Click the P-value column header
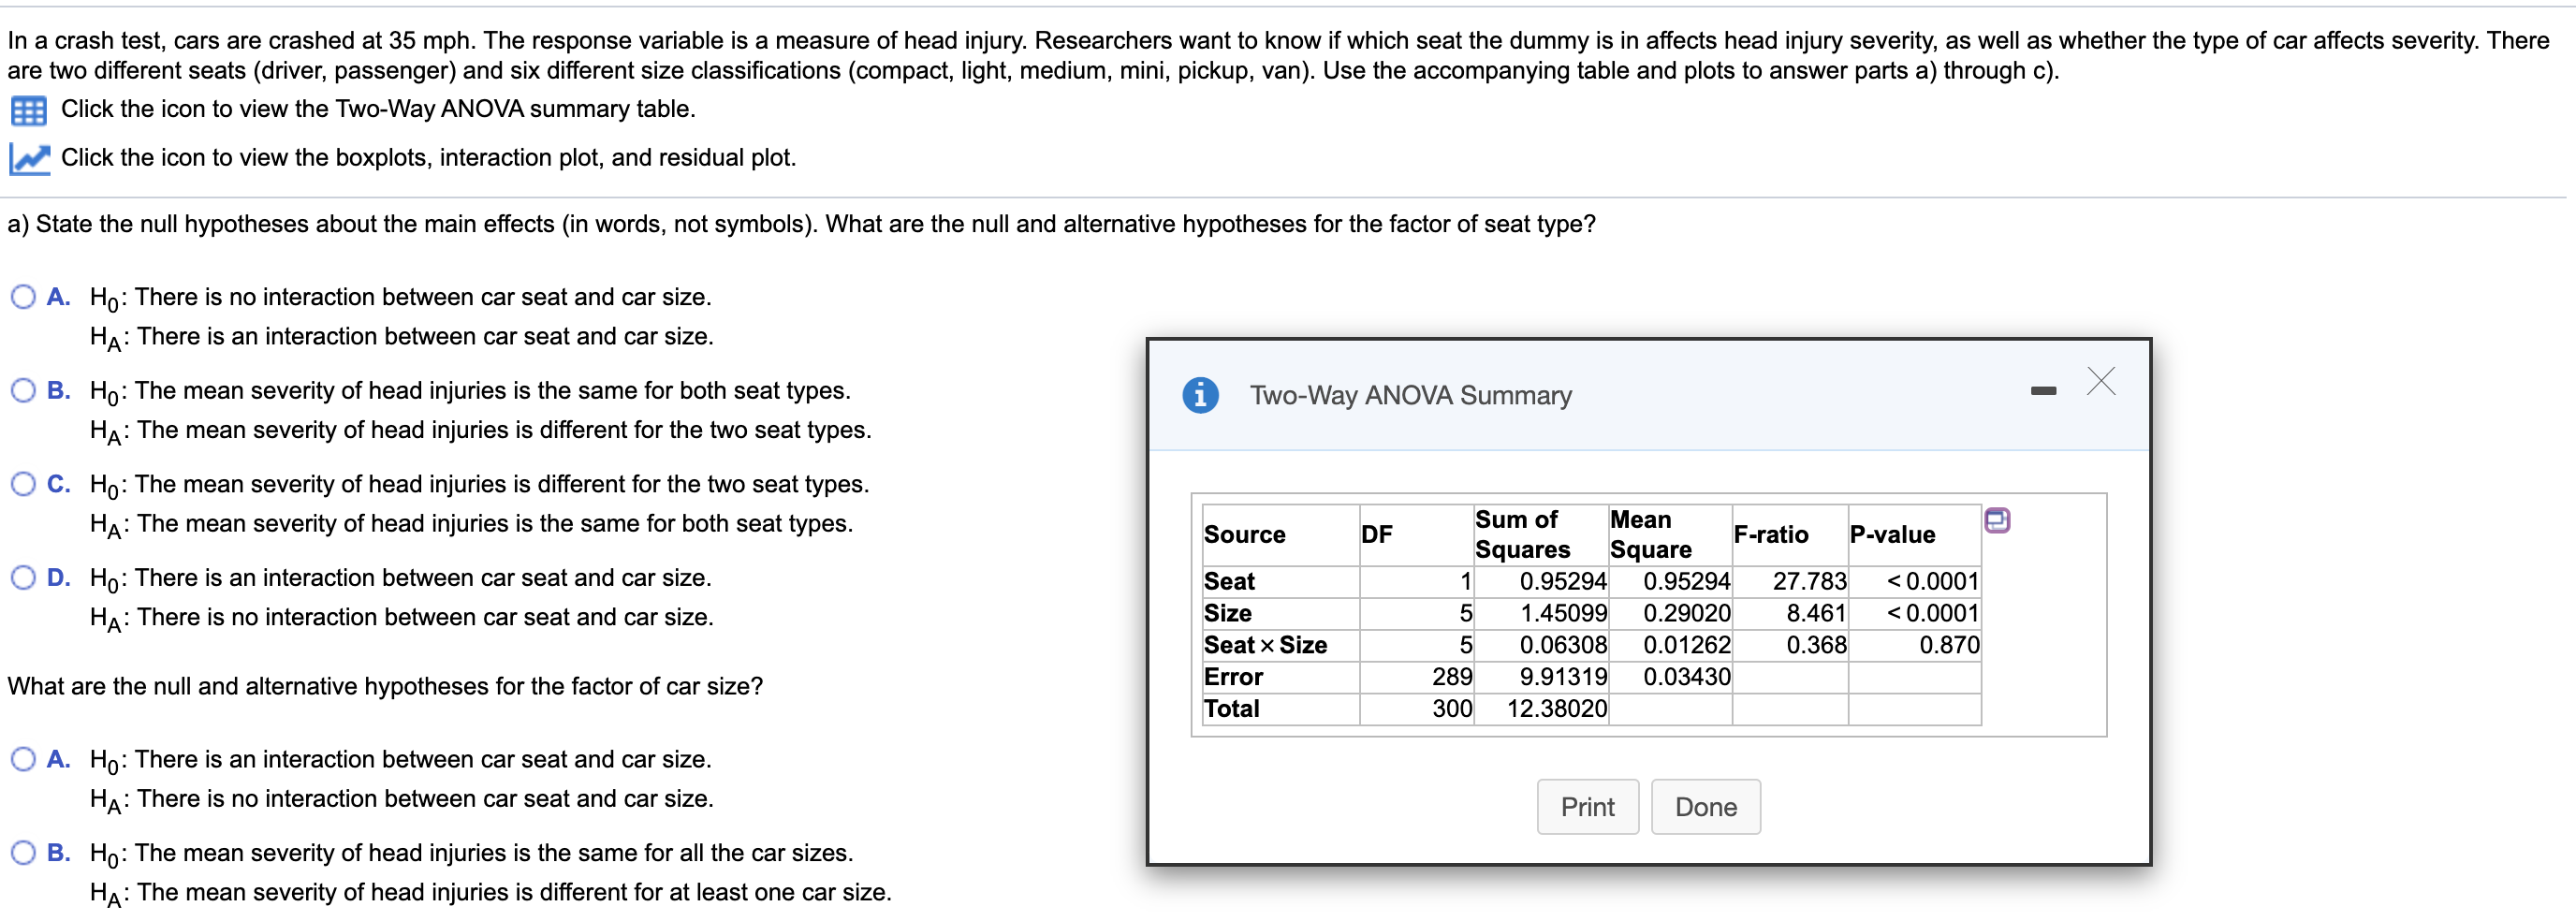The height and width of the screenshot is (921, 2576). click(x=1892, y=535)
